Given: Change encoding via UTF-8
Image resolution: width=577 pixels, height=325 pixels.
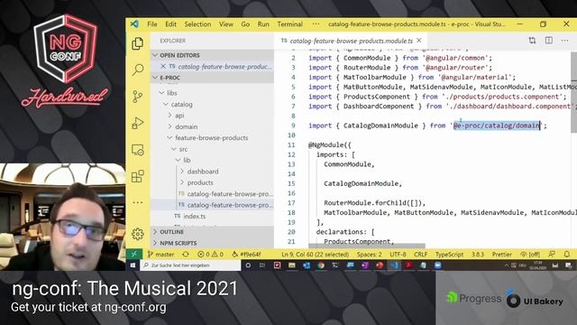Looking at the screenshot, I should click(x=398, y=255).
